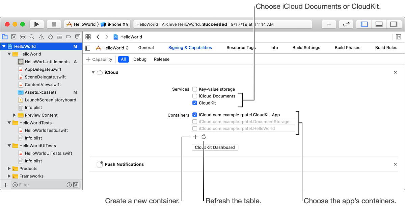Screen dimensions: 405x207
Task: Uncheck the CloudKit service
Action: tap(195, 103)
